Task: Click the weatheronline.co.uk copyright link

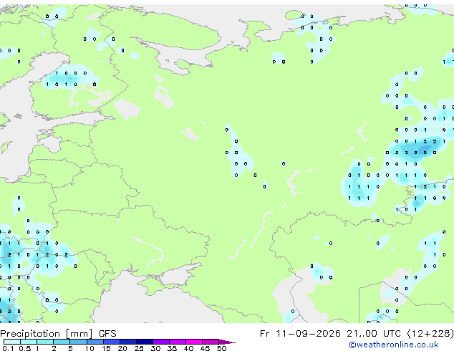Action: (x=394, y=345)
